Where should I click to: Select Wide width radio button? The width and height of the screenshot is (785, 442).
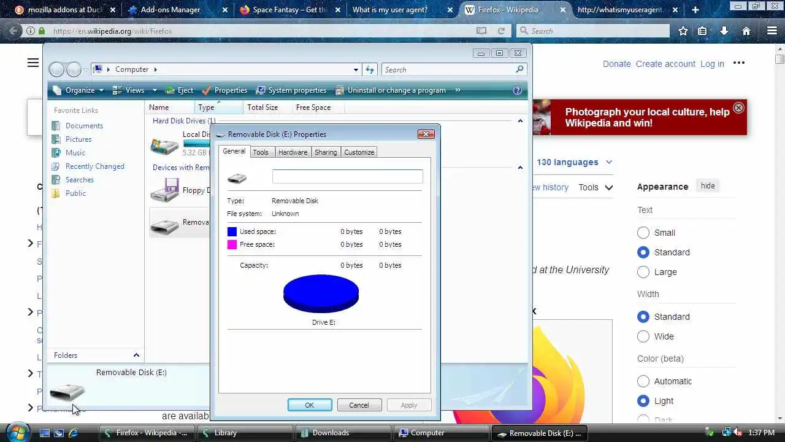tap(643, 336)
